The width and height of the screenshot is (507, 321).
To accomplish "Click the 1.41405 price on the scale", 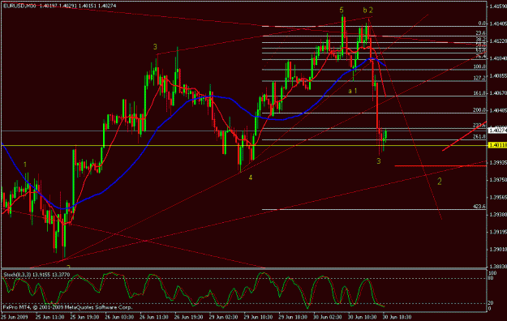I will [x=498, y=24].
